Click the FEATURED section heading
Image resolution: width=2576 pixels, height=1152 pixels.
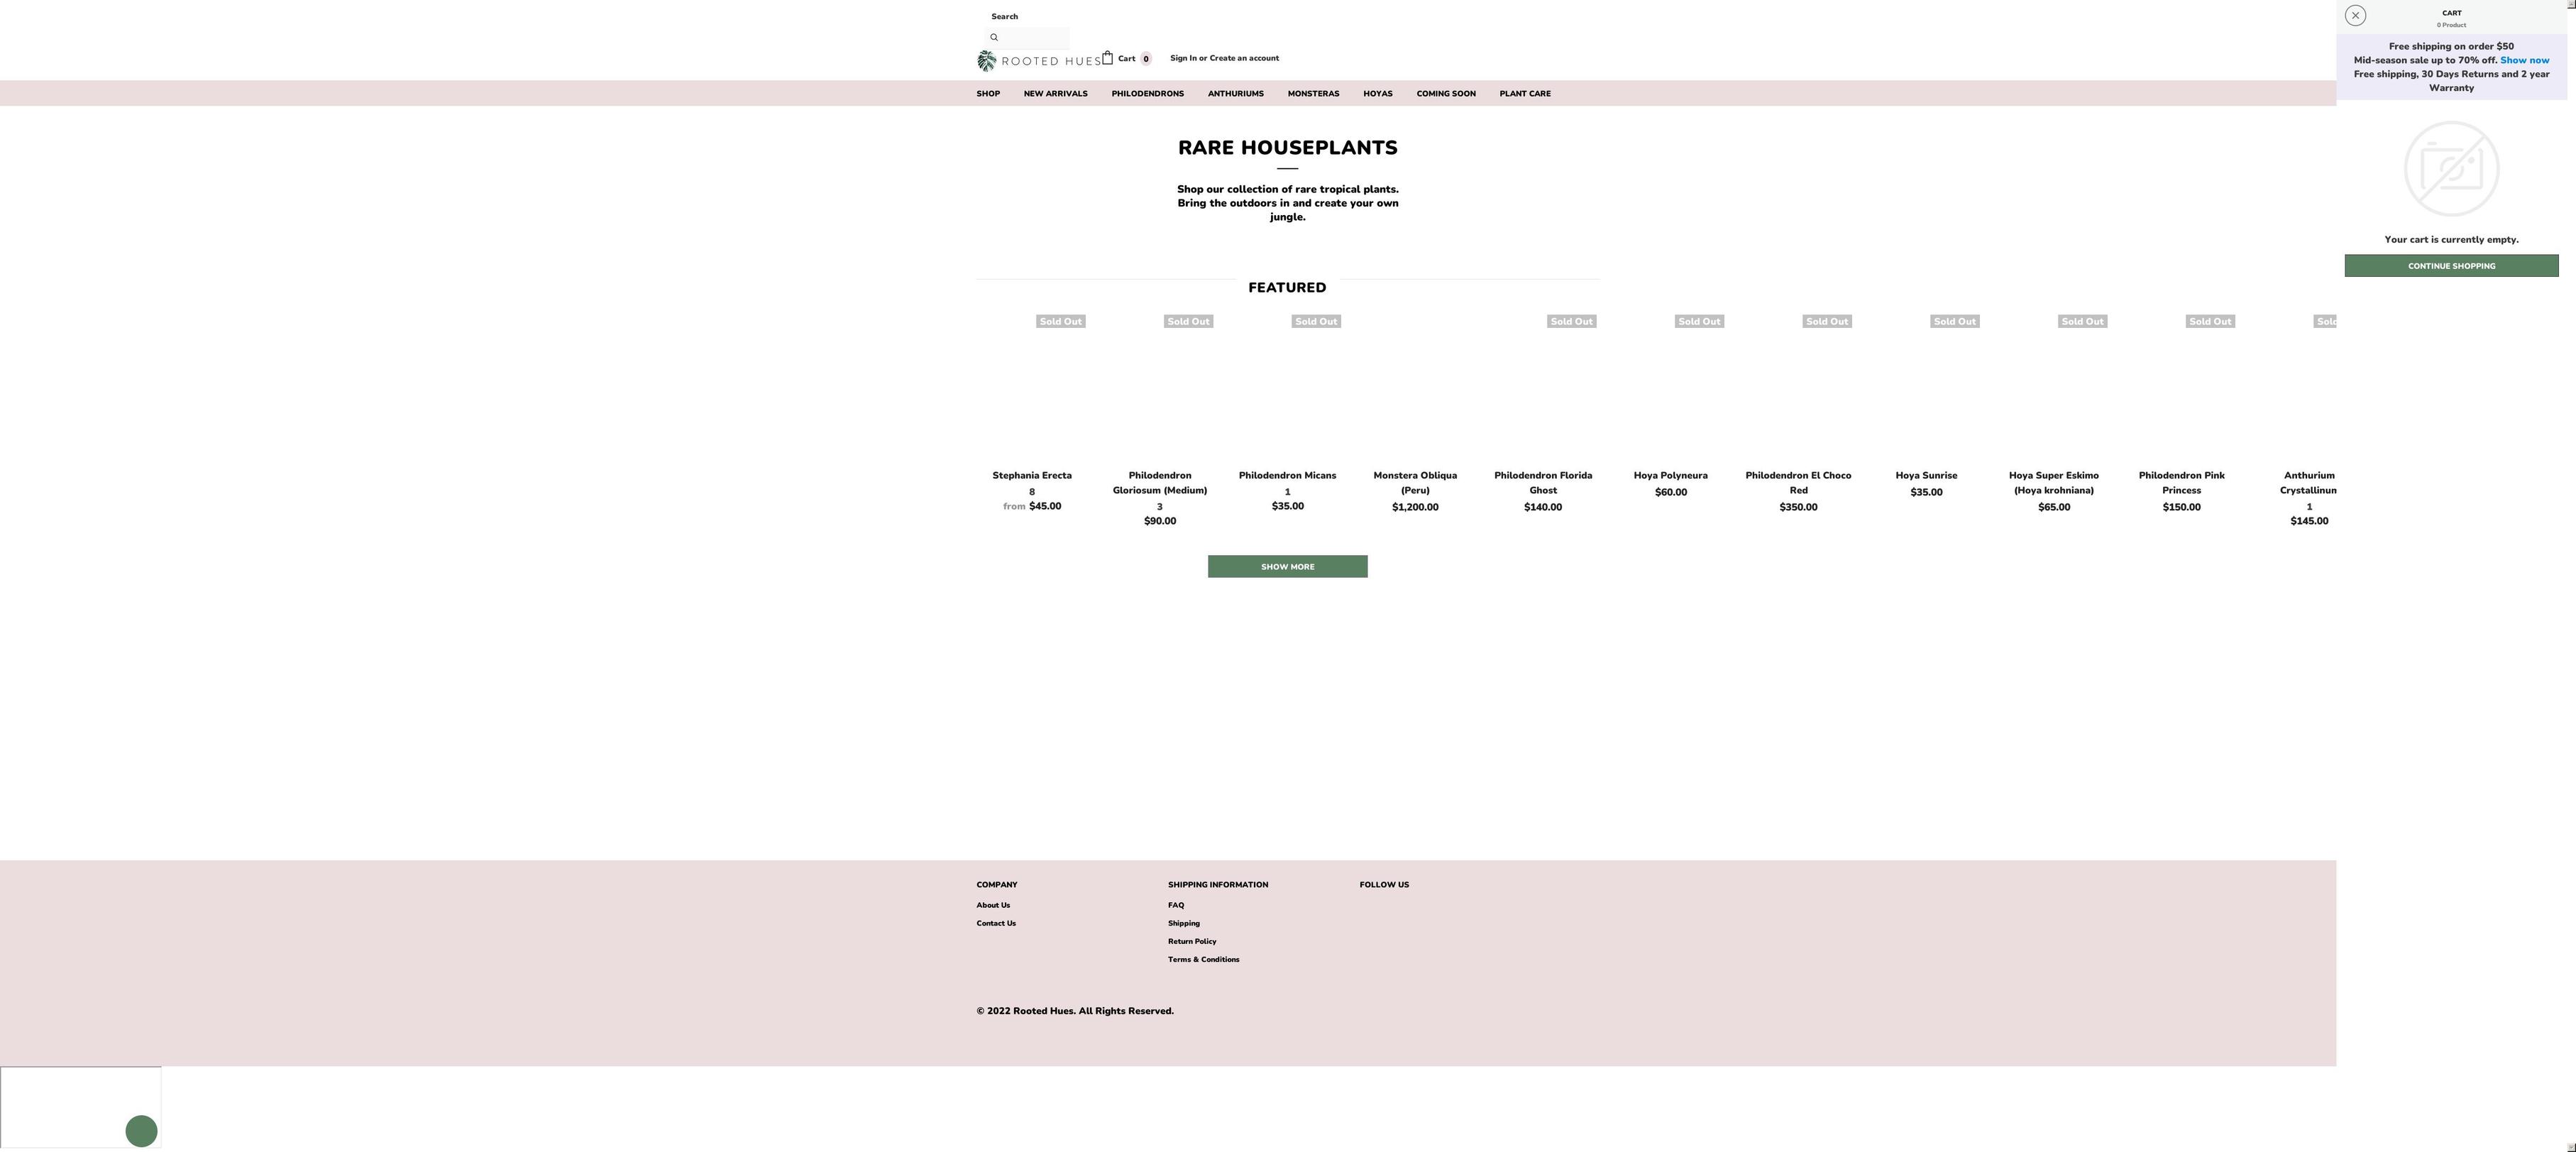pyautogui.click(x=1287, y=287)
